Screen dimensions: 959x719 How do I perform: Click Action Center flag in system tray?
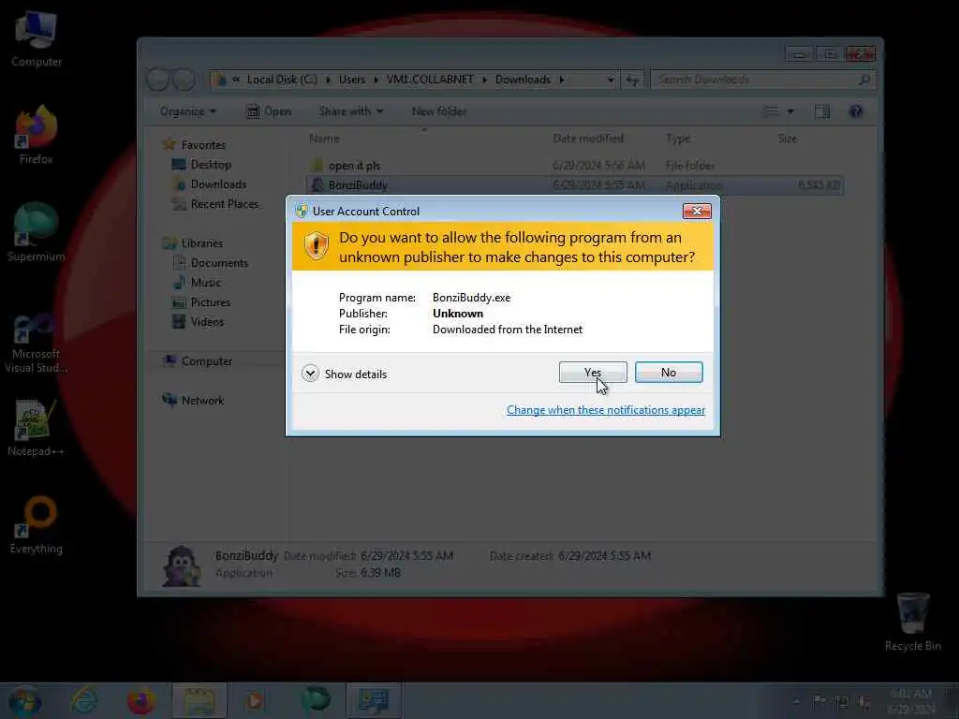coord(819,702)
